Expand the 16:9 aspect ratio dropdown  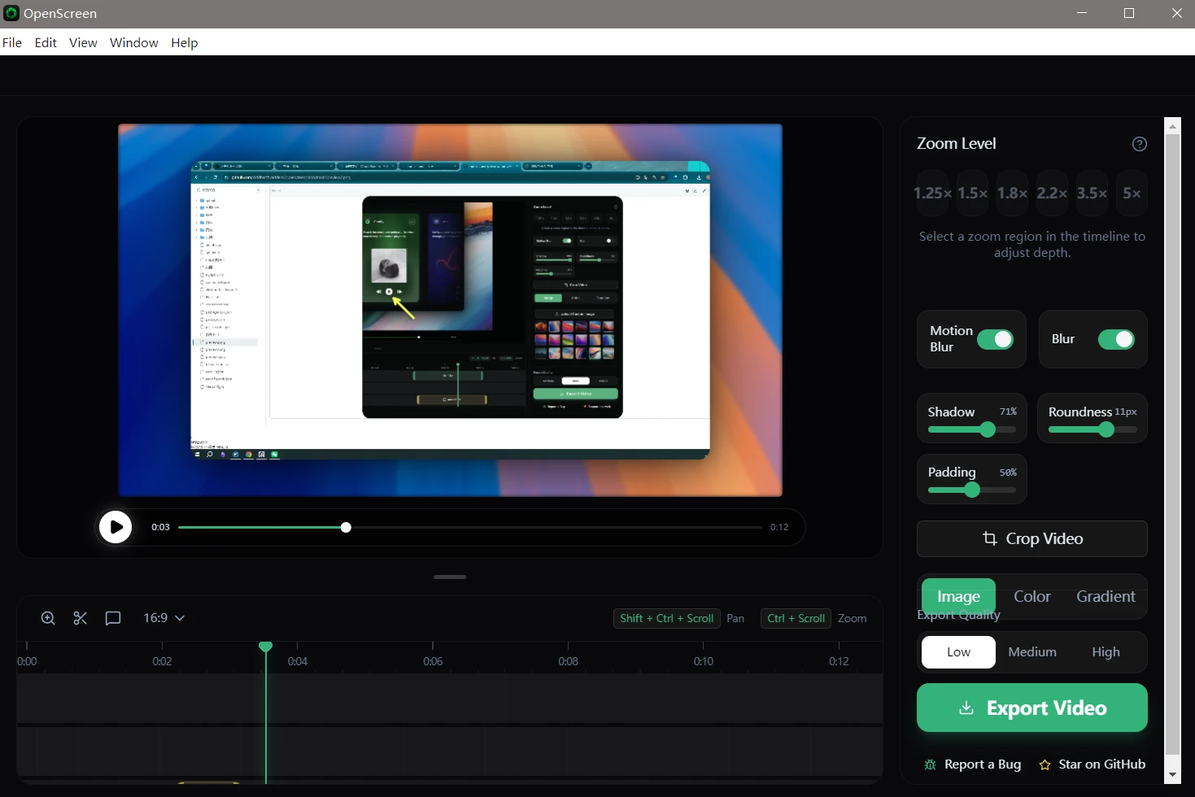pyautogui.click(x=164, y=618)
